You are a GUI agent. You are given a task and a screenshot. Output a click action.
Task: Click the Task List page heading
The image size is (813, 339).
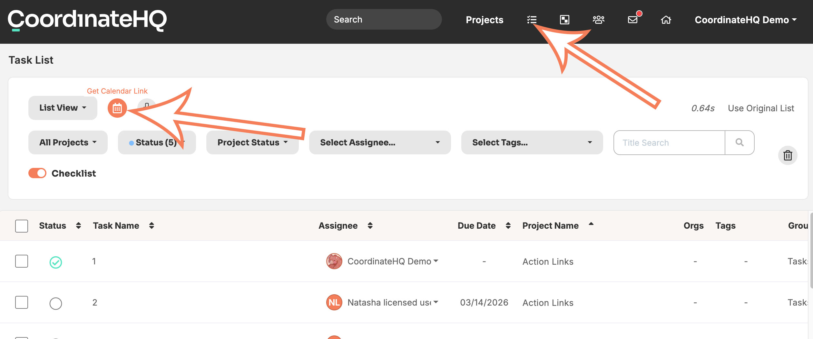(31, 60)
